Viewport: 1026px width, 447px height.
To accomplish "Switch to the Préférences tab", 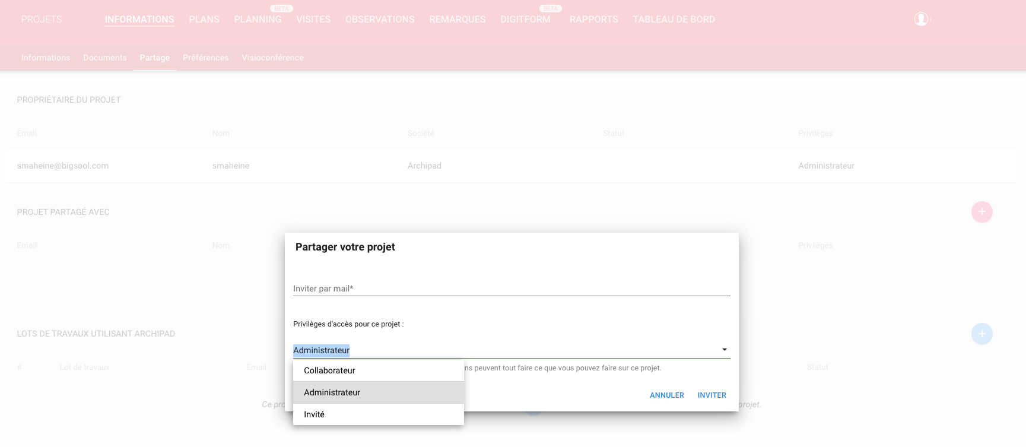I will coord(205,58).
